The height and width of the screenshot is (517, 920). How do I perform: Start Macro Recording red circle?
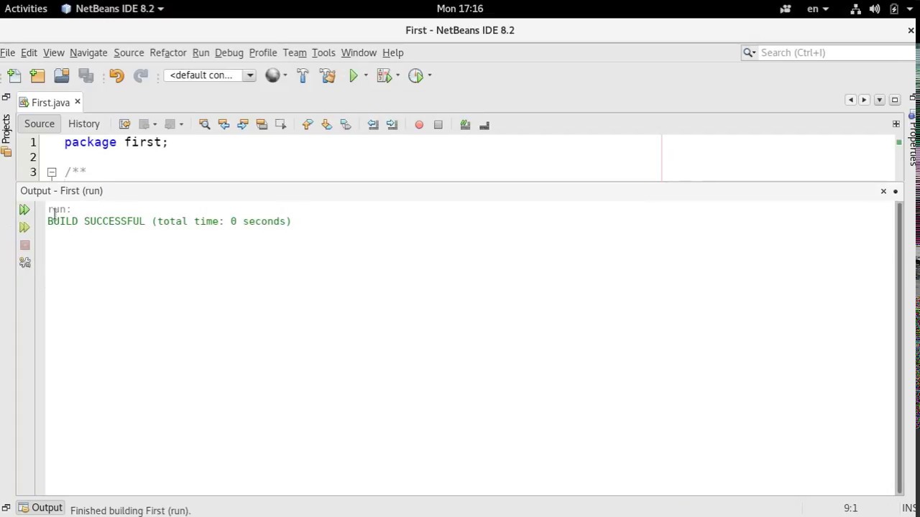pos(419,125)
